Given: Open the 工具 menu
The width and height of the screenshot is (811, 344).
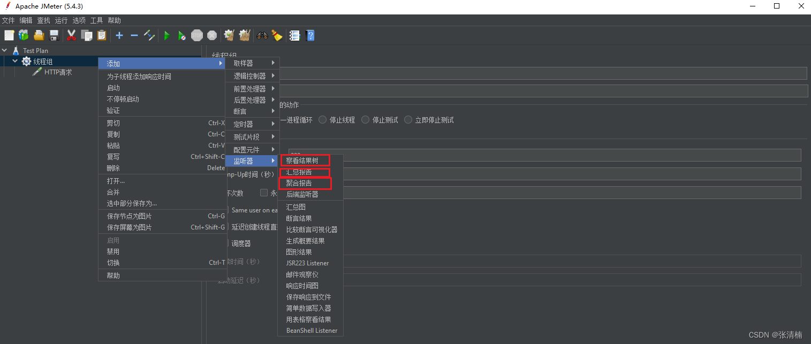Looking at the screenshot, I should pyautogui.click(x=96, y=20).
